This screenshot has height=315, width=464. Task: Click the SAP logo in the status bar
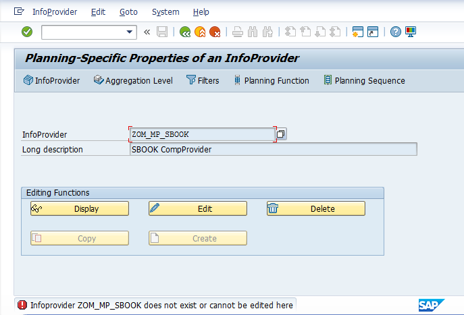431,305
